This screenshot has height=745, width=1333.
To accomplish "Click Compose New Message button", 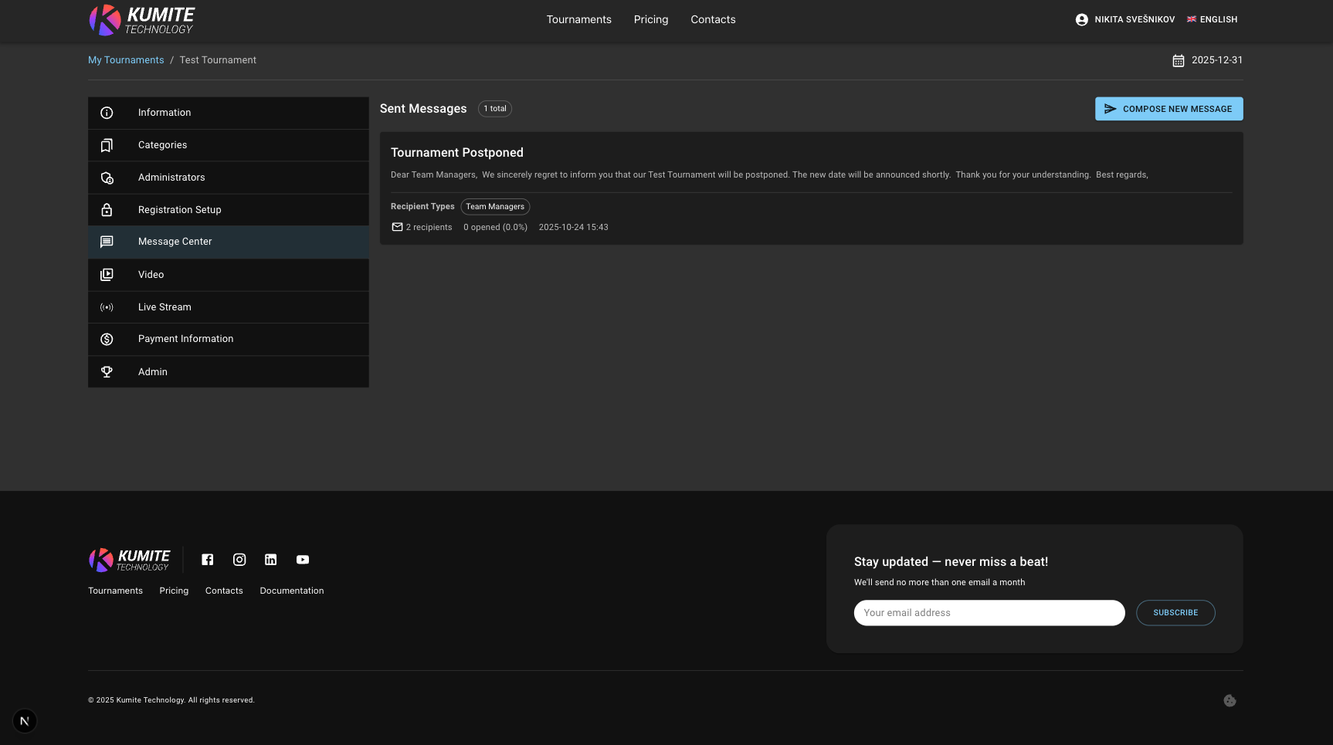I will [1168, 109].
